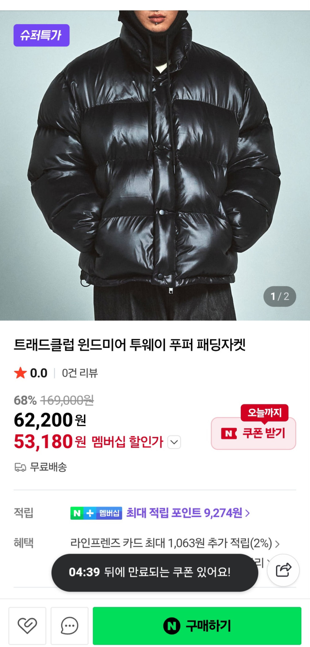Tap the 오늘까지 label above coupon
The width and height of the screenshot is (310, 647).
[x=264, y=412]
